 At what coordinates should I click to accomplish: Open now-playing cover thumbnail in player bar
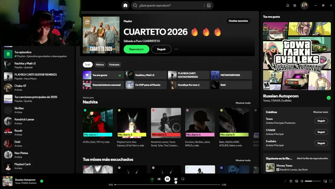(7, 181)
